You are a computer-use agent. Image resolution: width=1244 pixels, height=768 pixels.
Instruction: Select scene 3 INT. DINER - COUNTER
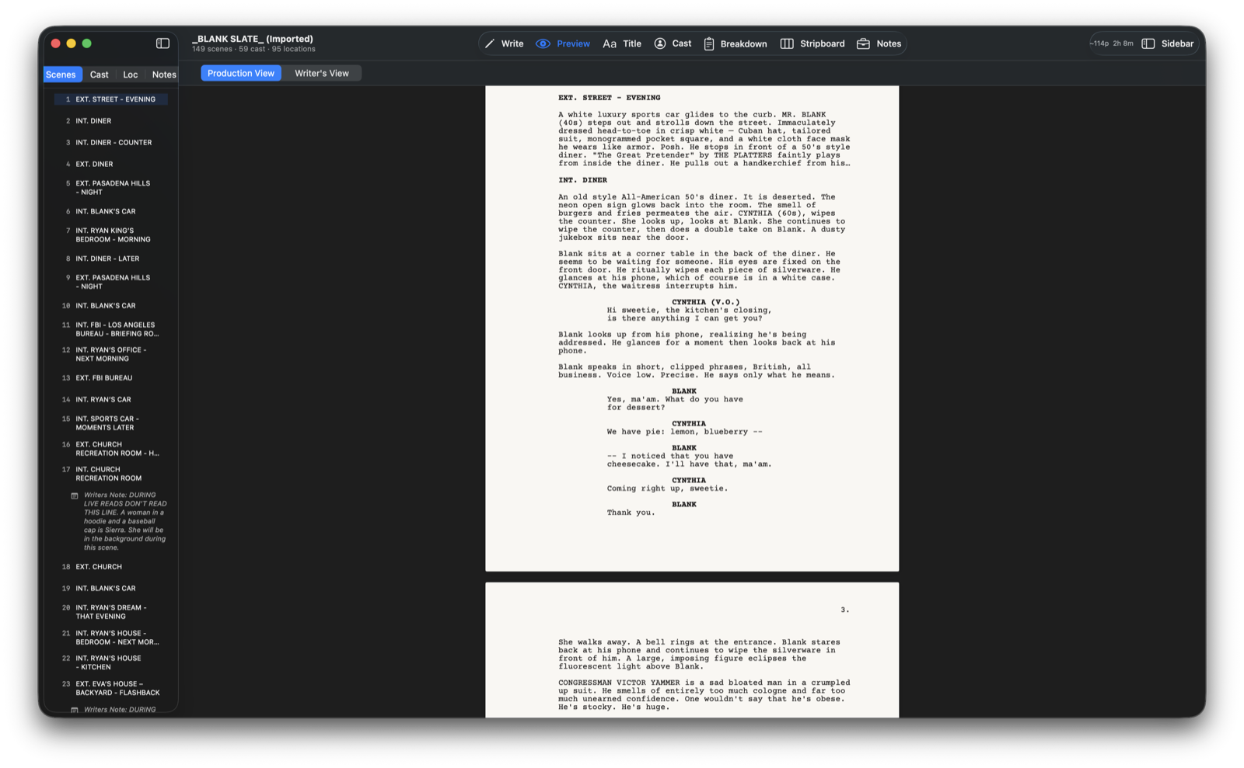(x=111, y=143)
